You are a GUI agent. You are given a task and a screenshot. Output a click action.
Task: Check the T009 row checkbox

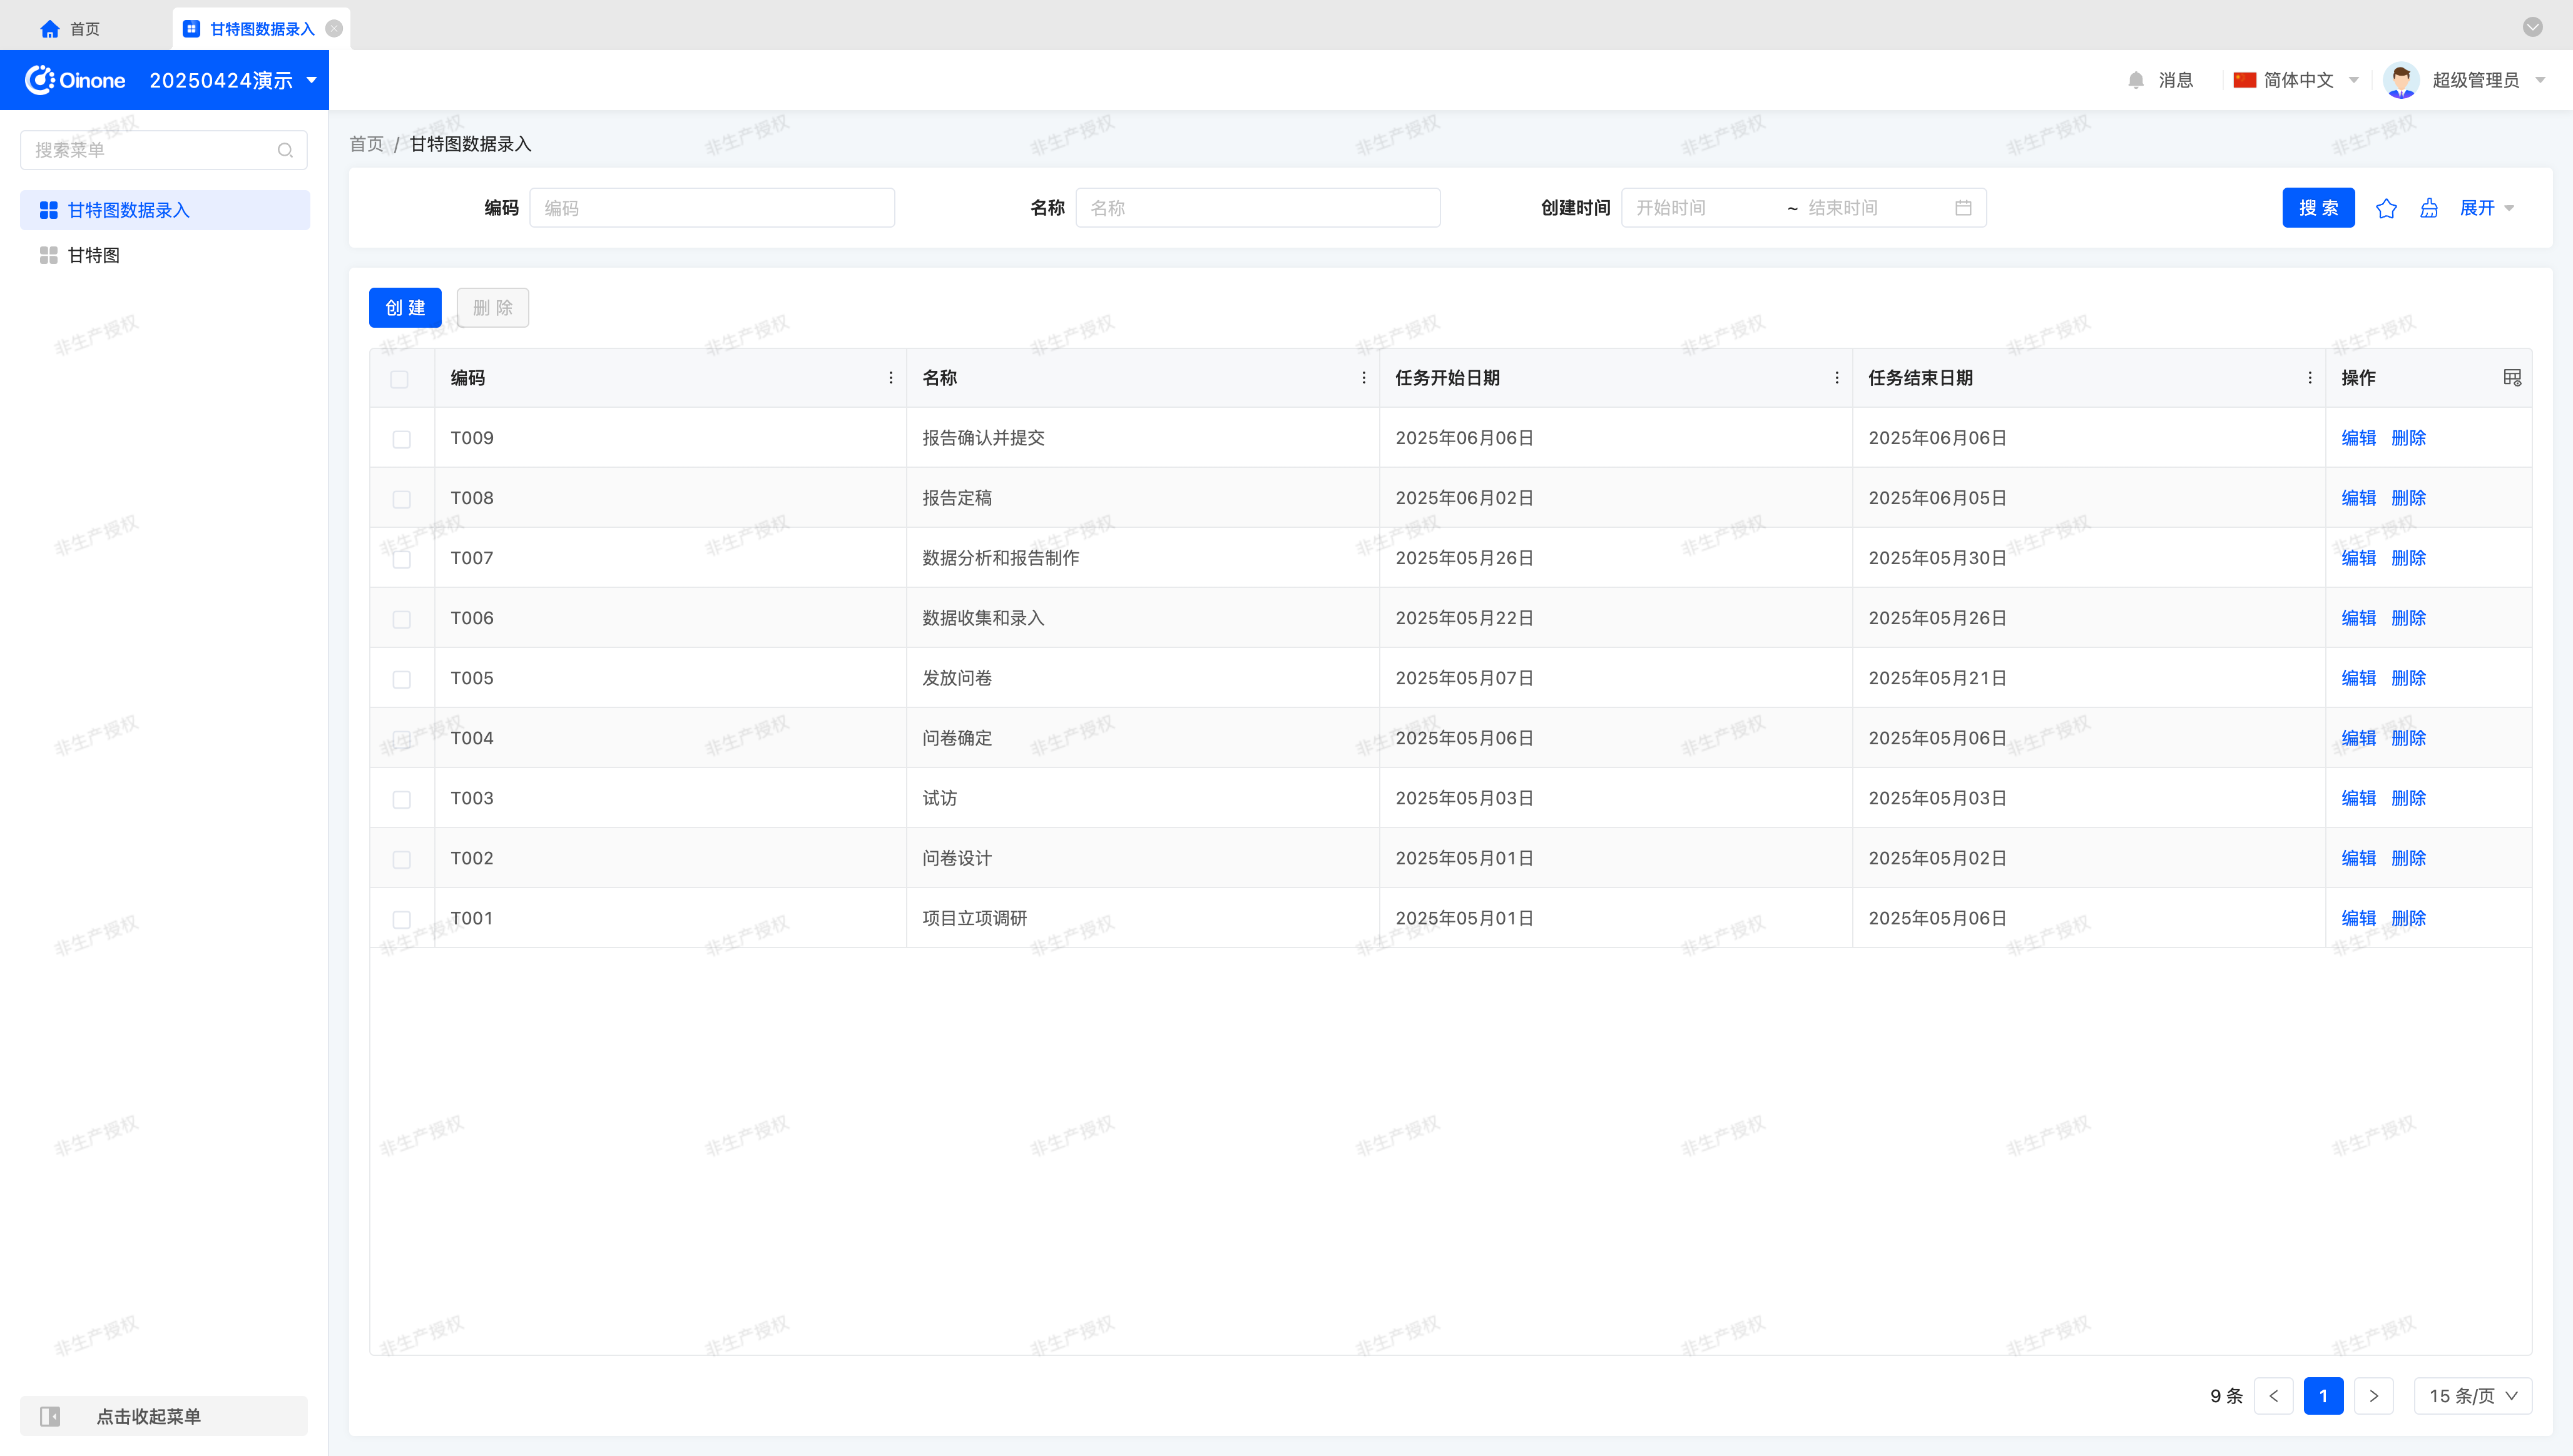tap(401, 439)
